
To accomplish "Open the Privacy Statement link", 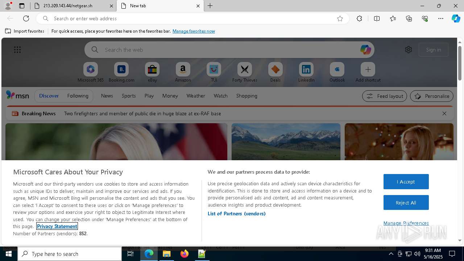I will click(x=57, y=226).
